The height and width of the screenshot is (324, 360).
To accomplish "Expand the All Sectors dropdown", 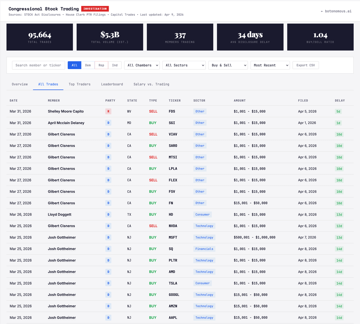I will [184, 65].
